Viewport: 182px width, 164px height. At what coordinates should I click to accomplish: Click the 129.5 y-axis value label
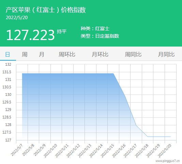tap(7, 102)
